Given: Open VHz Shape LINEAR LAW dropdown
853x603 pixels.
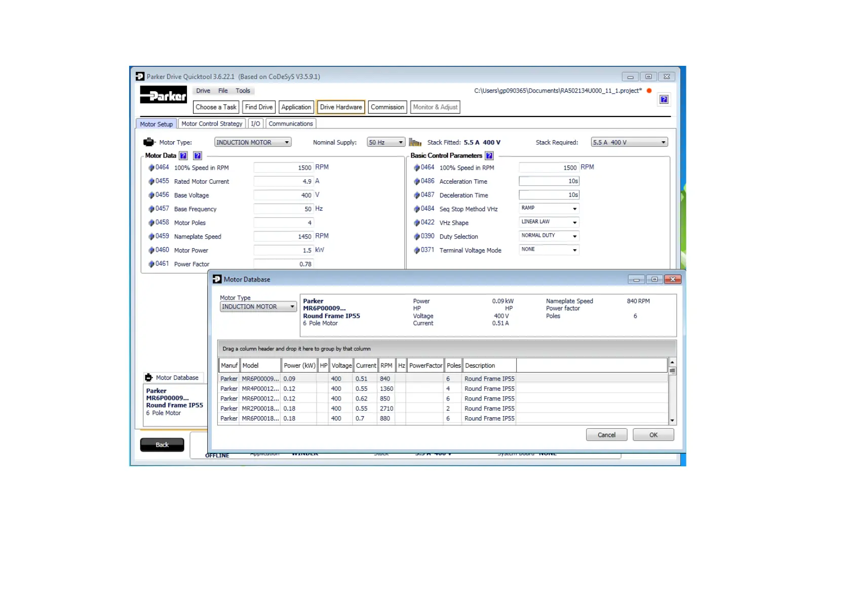Looking at the screenshot, I should 549,222.
